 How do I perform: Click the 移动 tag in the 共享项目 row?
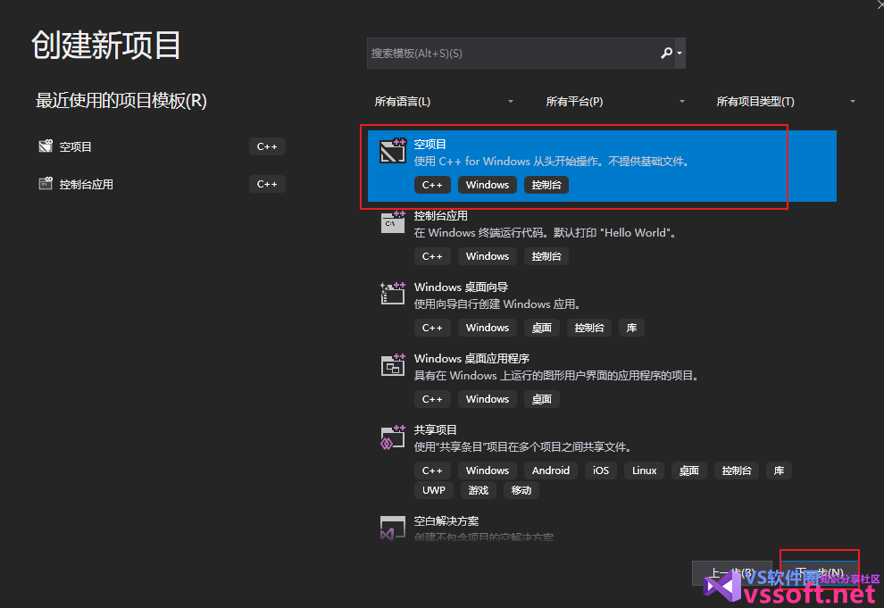pos(521,490)
